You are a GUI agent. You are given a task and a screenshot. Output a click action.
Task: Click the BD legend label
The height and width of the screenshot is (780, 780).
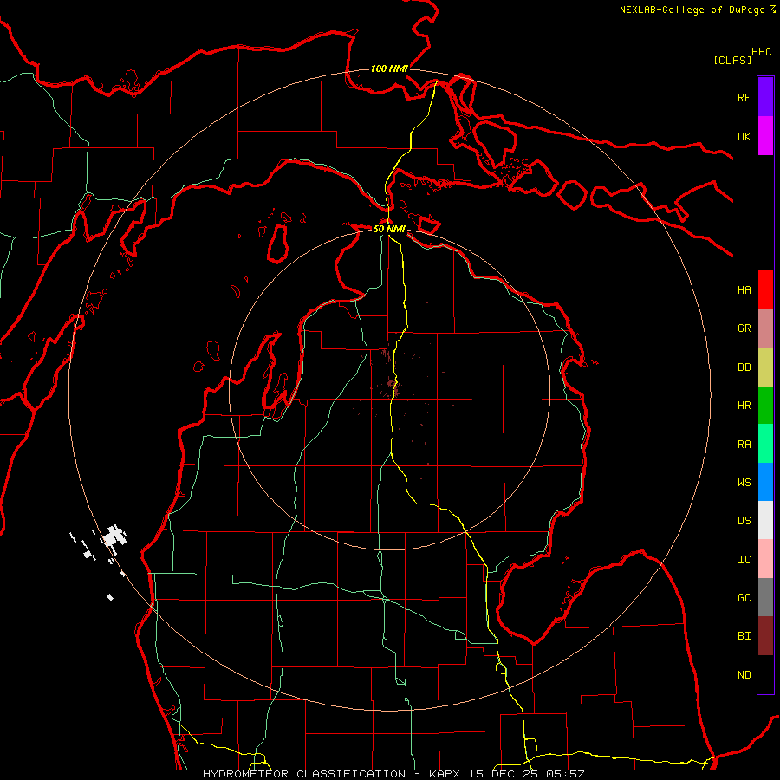point(744,367)
